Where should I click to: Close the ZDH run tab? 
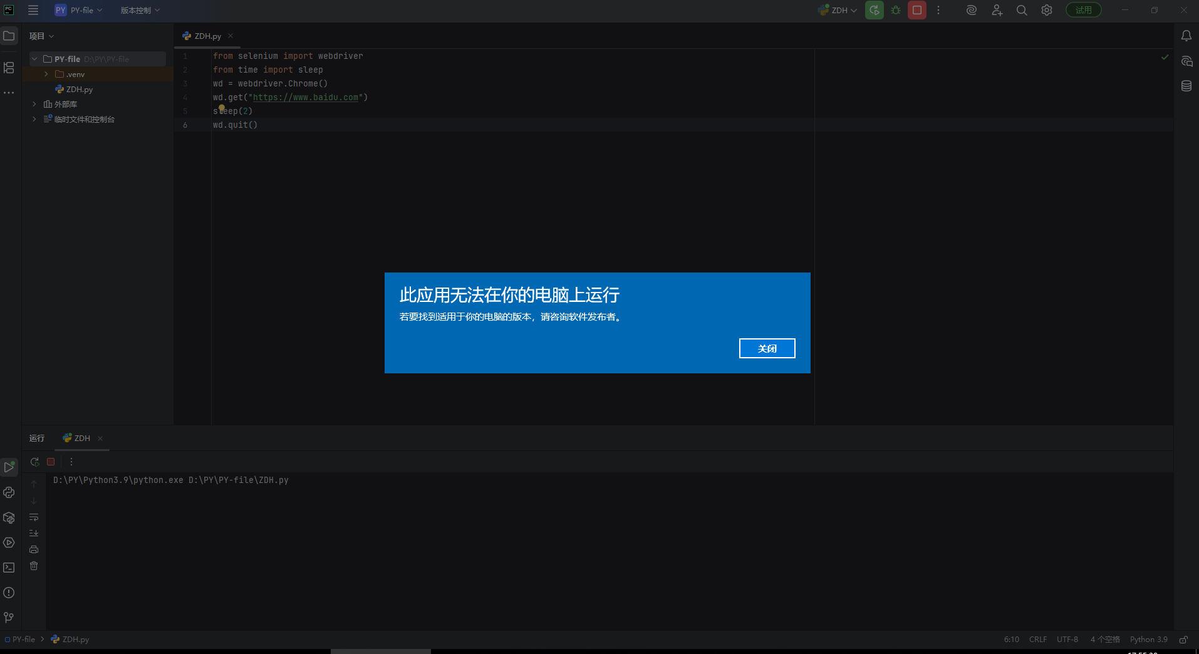tap(100, 439)
